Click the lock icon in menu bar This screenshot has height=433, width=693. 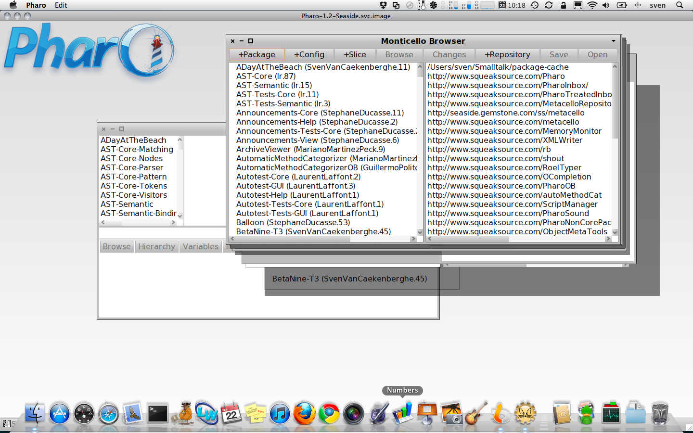(563, 5)
